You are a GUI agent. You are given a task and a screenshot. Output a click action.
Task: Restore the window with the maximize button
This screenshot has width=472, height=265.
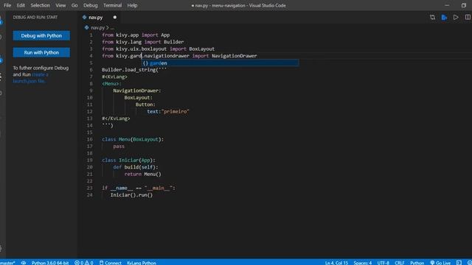tap(463, 5)
